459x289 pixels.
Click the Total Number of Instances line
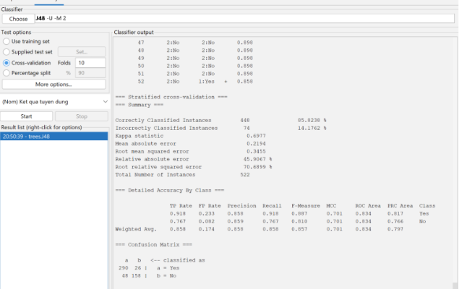[x=182, y=175]
